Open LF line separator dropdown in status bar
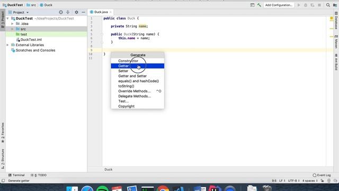Image resolution: width=339 pixels, height=191 pixels. pos(282,180)
